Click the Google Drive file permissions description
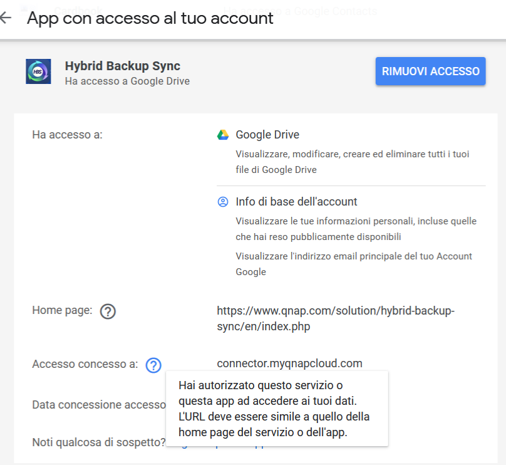The height and width of the screenshot is (465, 506). coord(352,162)
